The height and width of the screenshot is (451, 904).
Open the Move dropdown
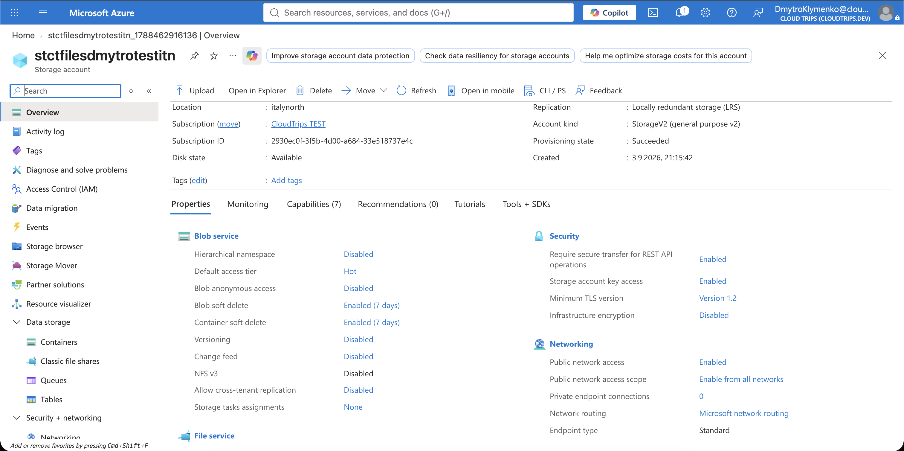(x=364, y=91)
